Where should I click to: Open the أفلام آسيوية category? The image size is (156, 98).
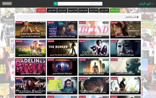[x=73, y=10]
